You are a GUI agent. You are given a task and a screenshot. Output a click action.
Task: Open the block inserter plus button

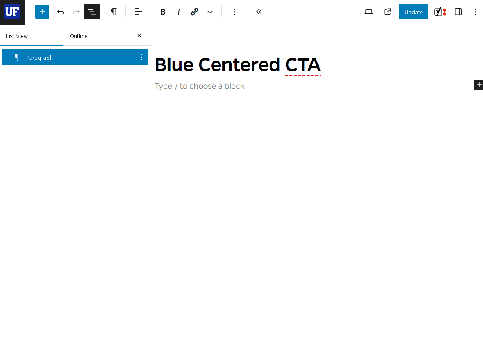42,12
